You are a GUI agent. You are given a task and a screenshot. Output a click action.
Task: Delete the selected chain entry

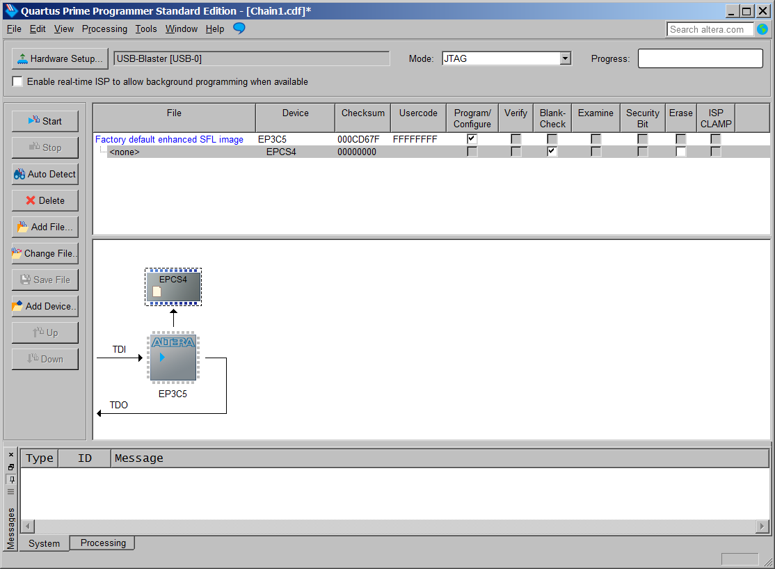(45, 200)
